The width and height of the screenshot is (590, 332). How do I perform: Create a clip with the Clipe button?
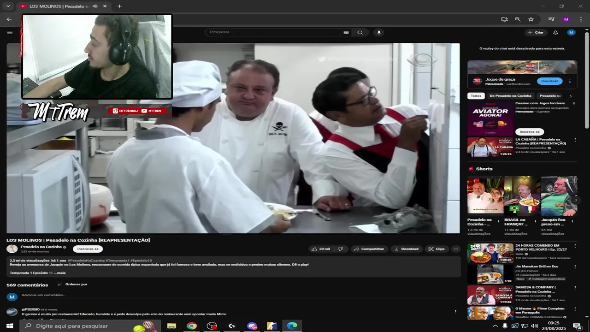click(x=437, y=249)
